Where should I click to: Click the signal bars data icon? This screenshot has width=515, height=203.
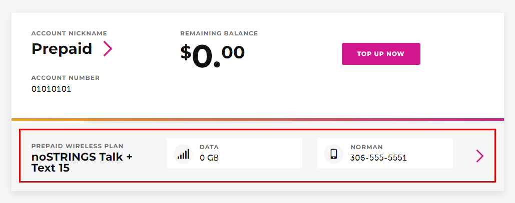point(183,153)
